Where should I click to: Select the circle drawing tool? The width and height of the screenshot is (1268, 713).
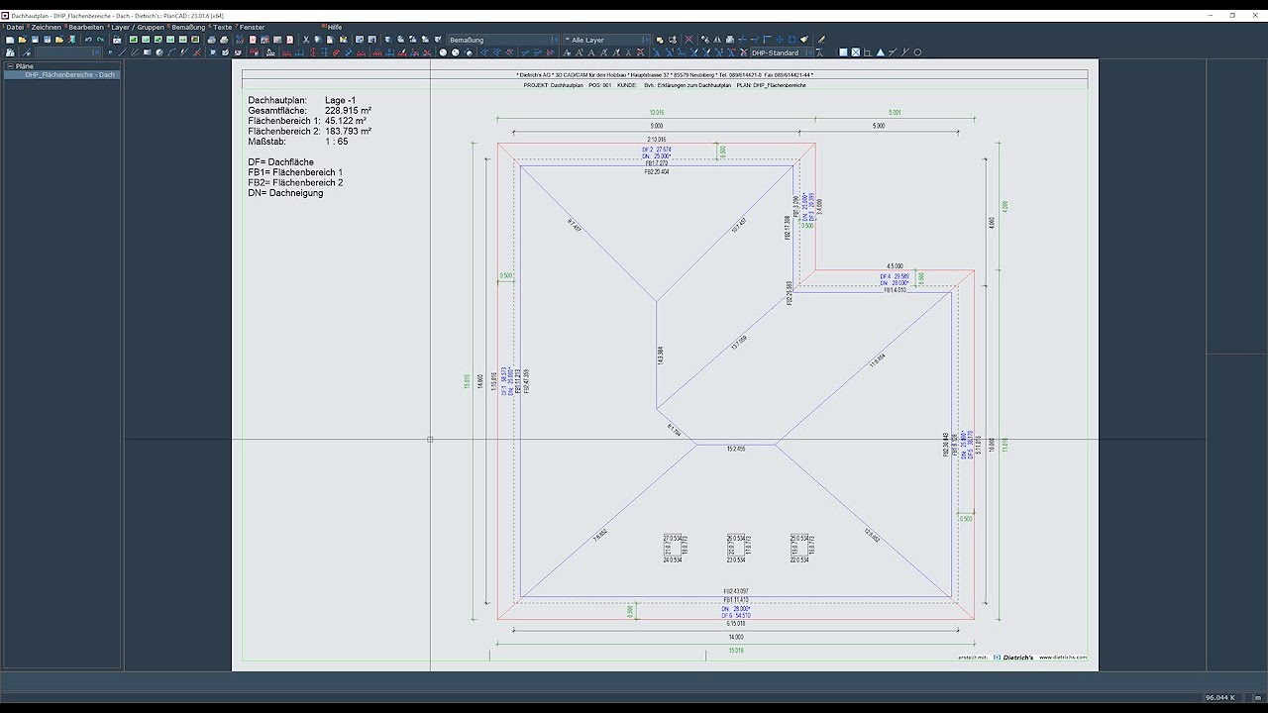(x=159, y=52)
